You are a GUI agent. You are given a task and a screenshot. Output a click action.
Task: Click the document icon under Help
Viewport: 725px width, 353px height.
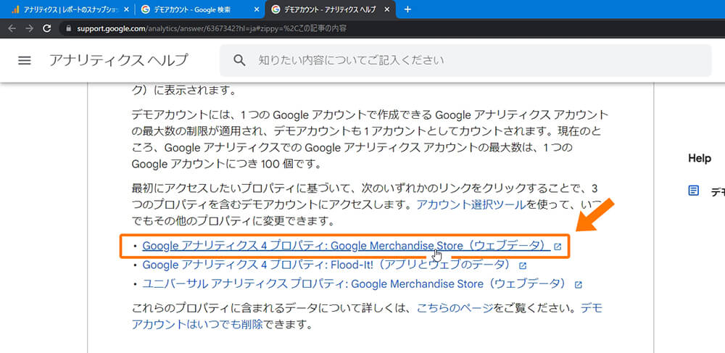pos(693,191)
